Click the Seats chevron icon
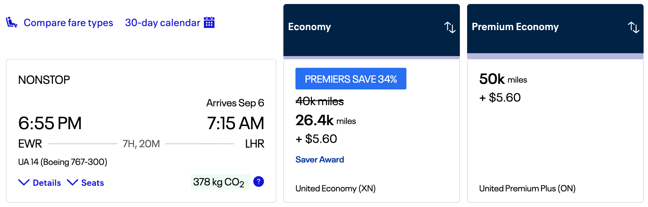This screenshot has width=648, height=207. [72, 183]
